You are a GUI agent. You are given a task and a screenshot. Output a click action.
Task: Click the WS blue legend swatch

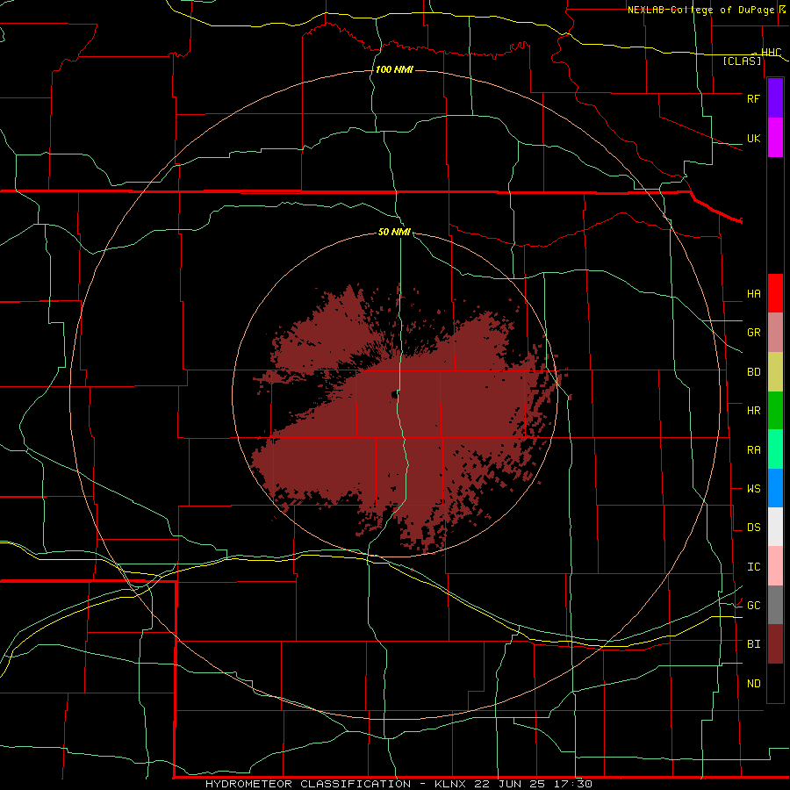pos(775,488)
